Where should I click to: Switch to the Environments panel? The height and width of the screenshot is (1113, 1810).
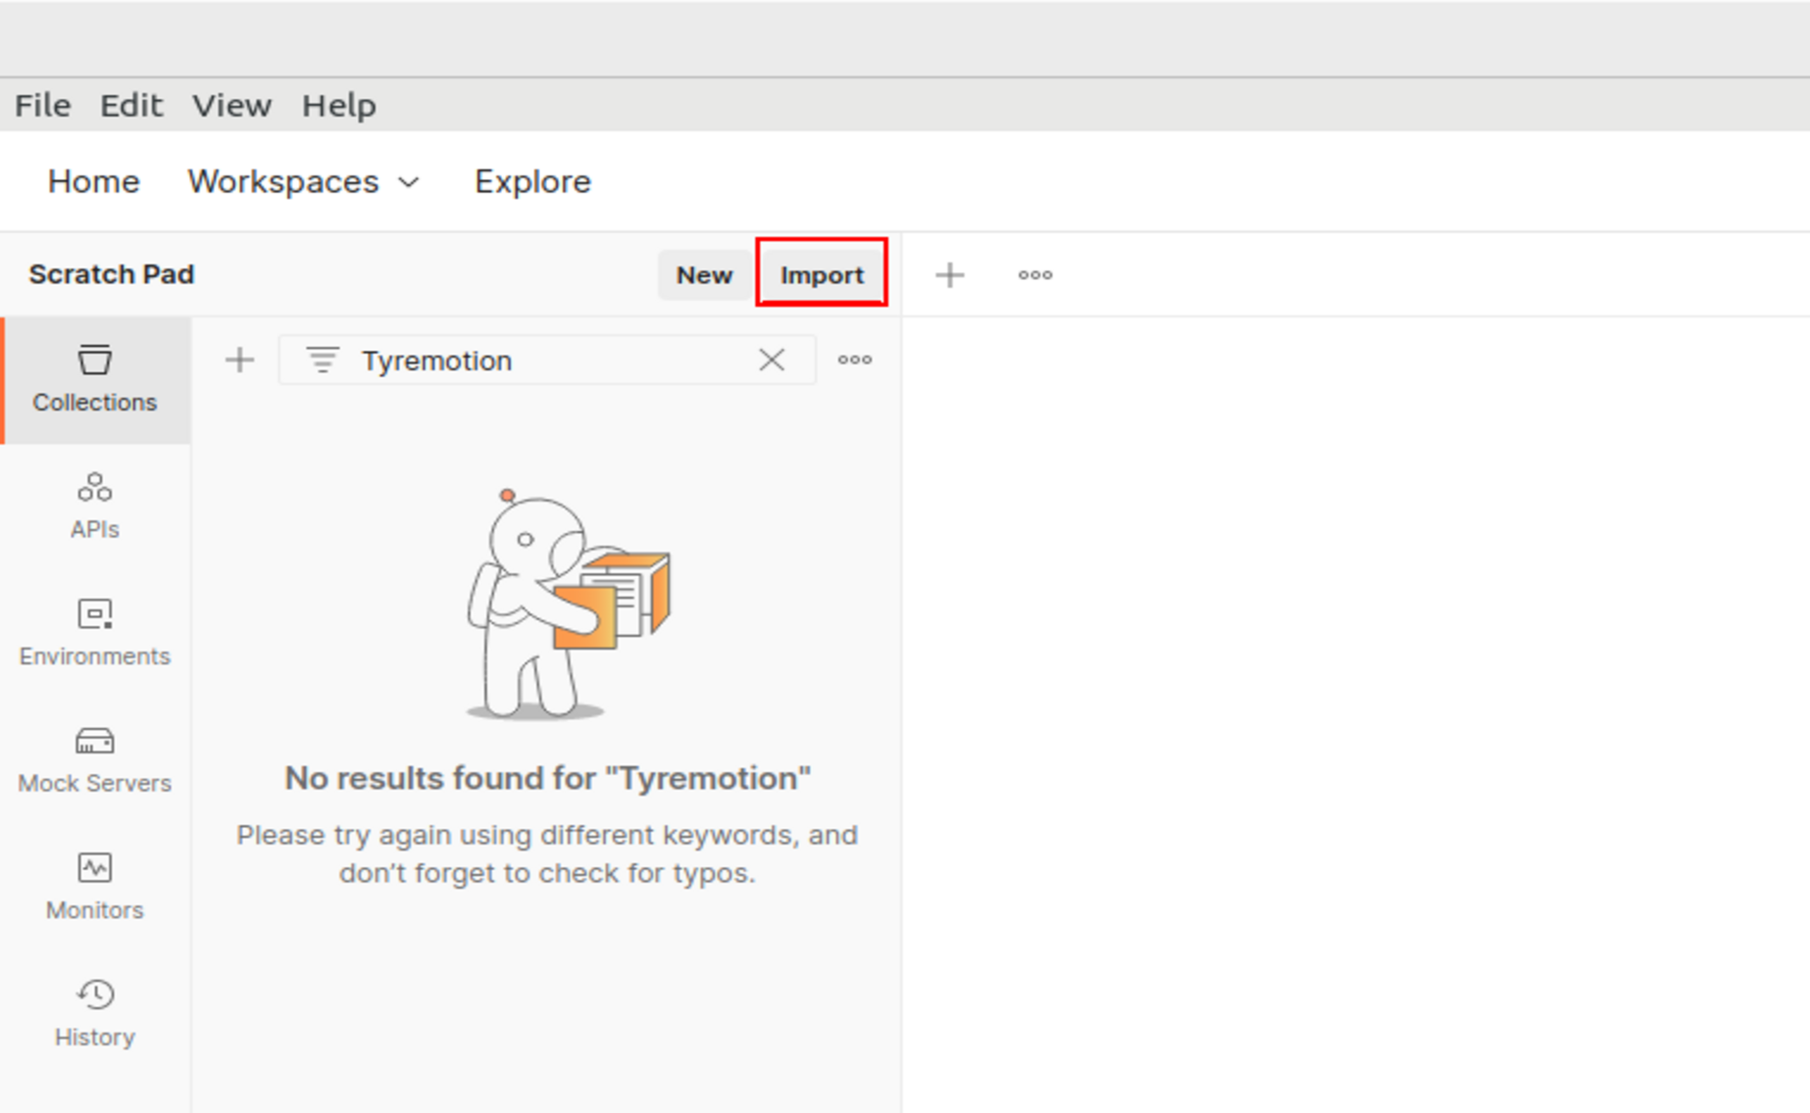(x=94, y=633)
